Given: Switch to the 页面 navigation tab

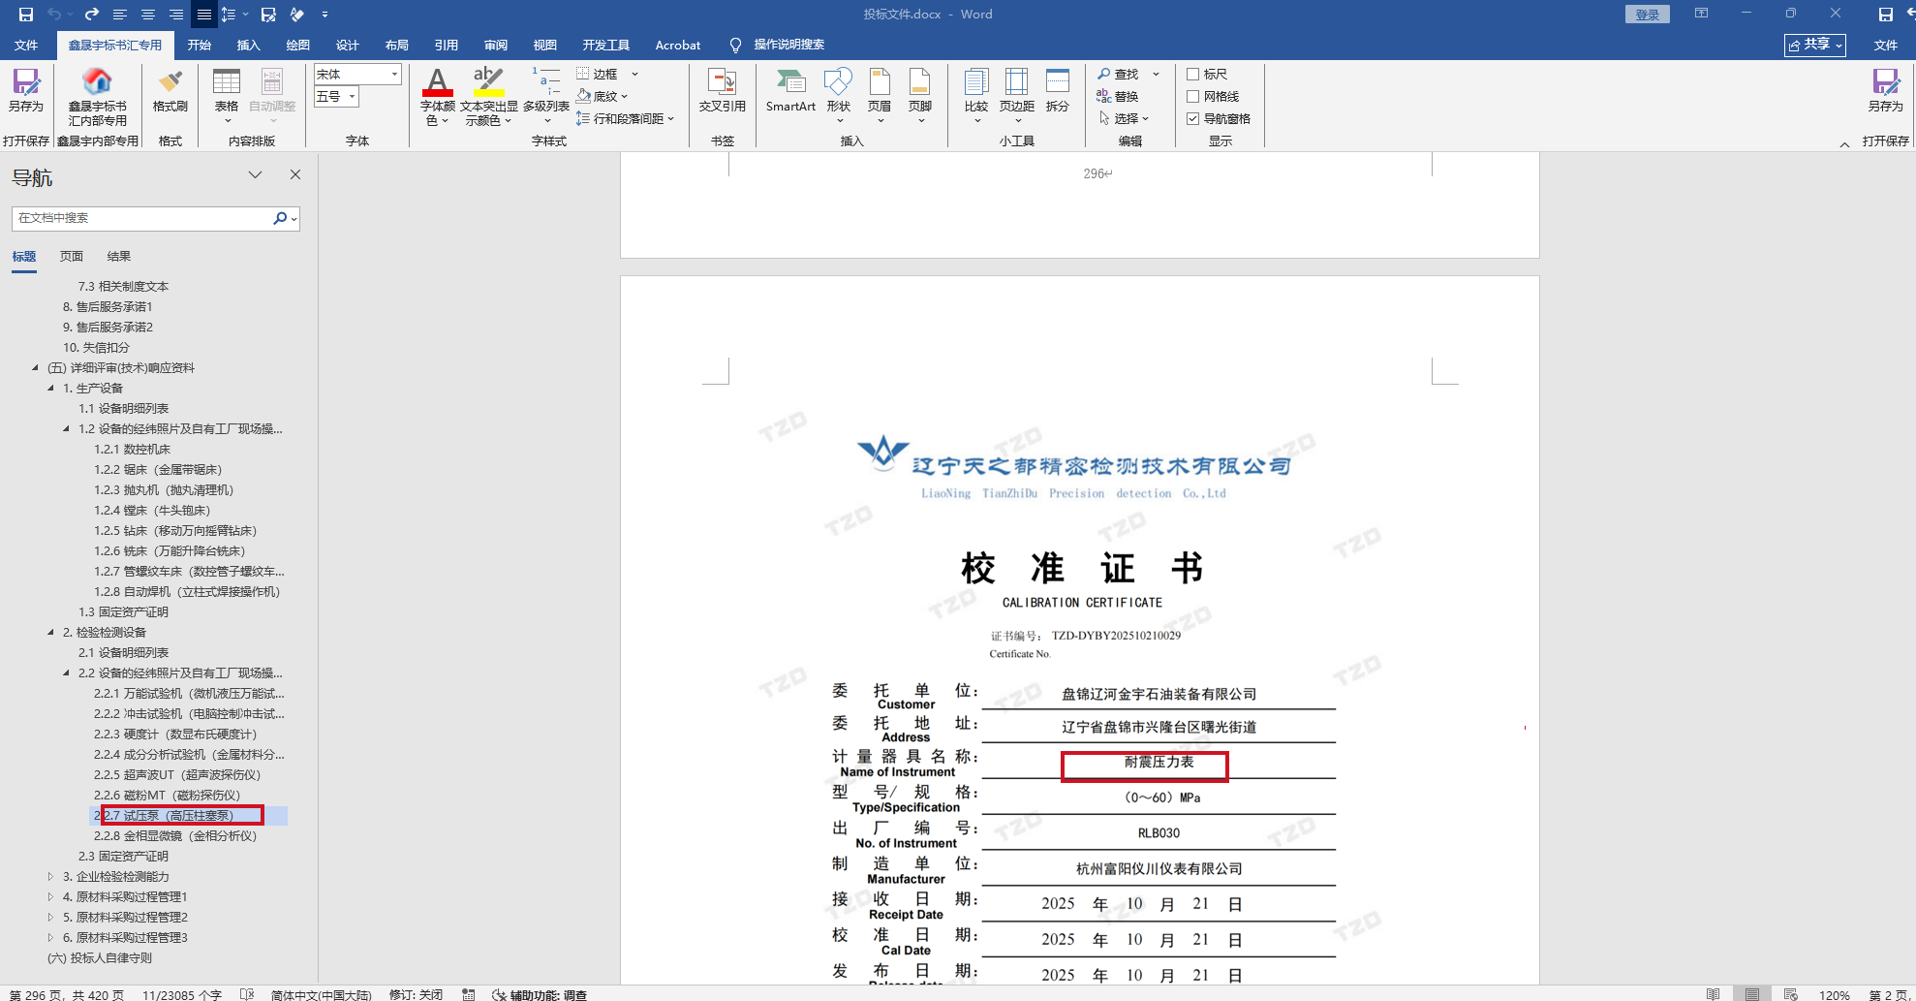Looking at the screenshot, I should (72, 257).
